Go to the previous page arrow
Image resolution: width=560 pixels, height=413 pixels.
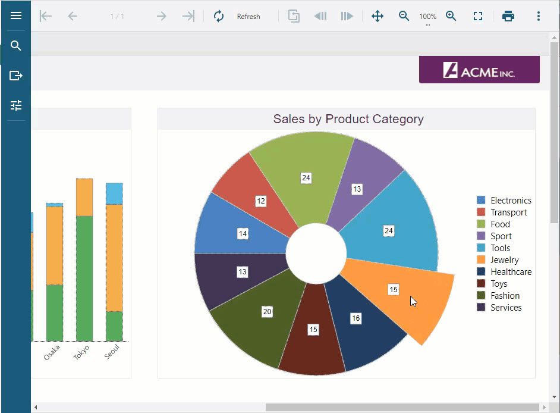pos(73,16)
